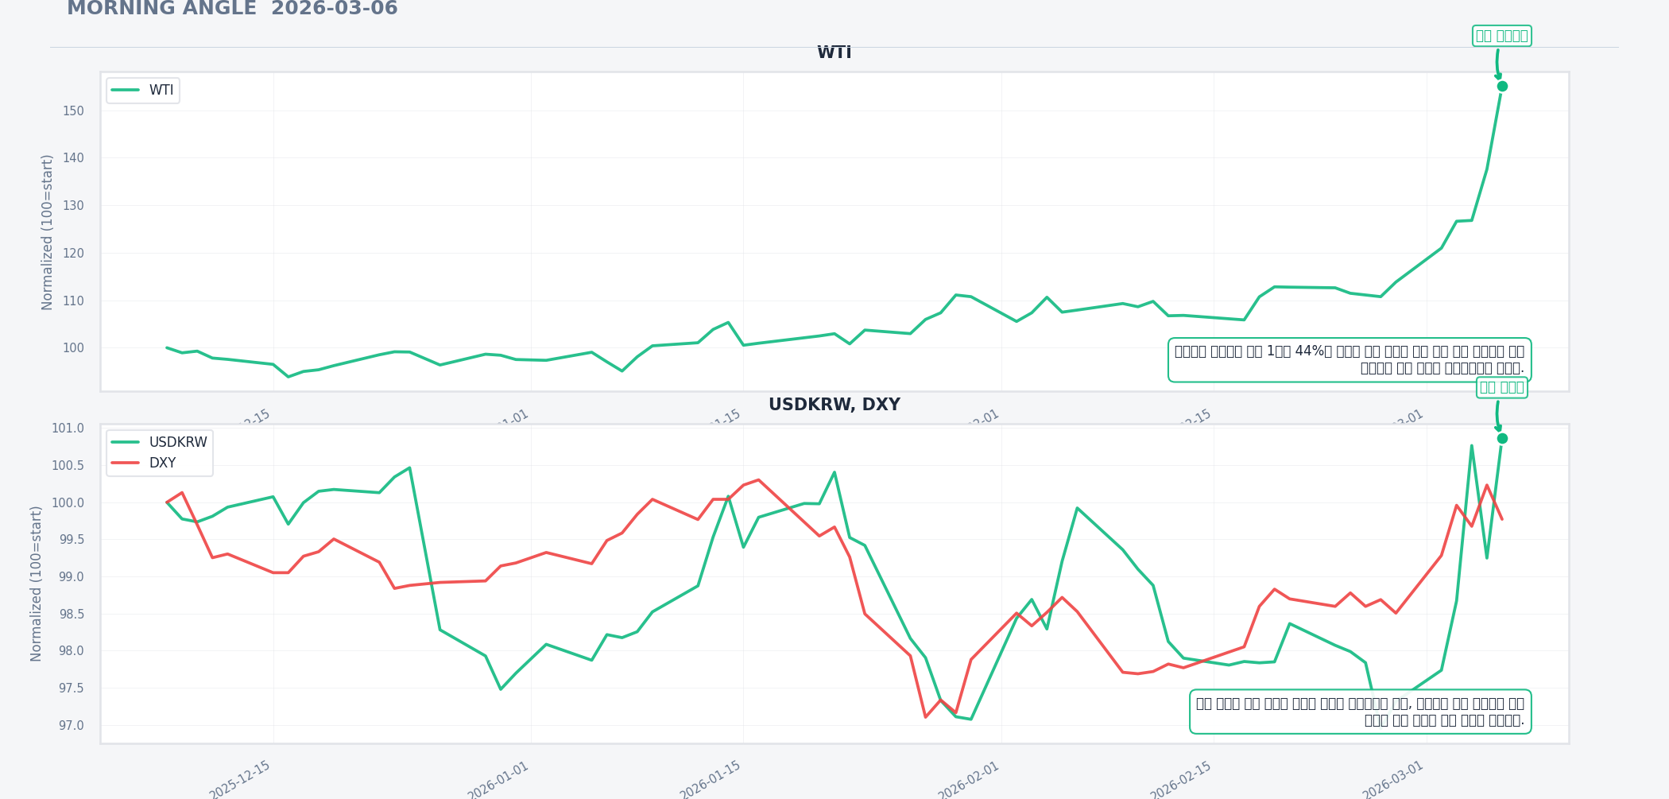Click the callout label above the USDKRW chart
Screen dimensions: 1669x799
1501,387
